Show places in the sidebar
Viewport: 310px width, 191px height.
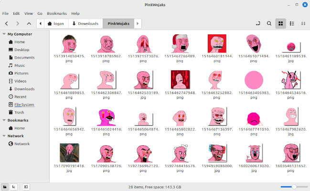(5, 187)
